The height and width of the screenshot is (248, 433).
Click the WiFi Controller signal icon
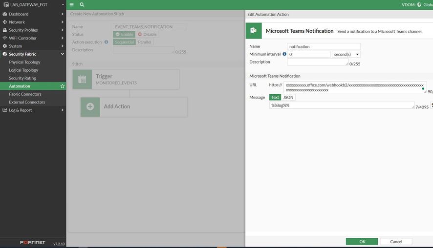[x=5, y=38]
